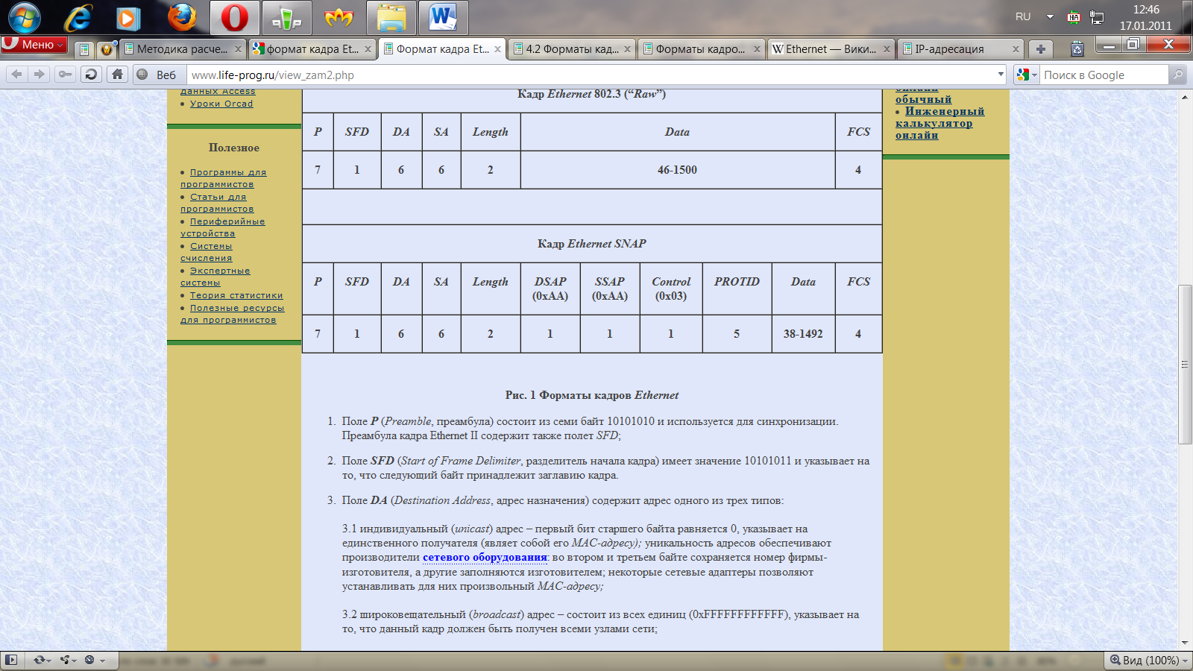The height and width of the screenshot is (671, 1193).
Task: Open the pinned tab with round emblem icon
Action: [107, 49]
